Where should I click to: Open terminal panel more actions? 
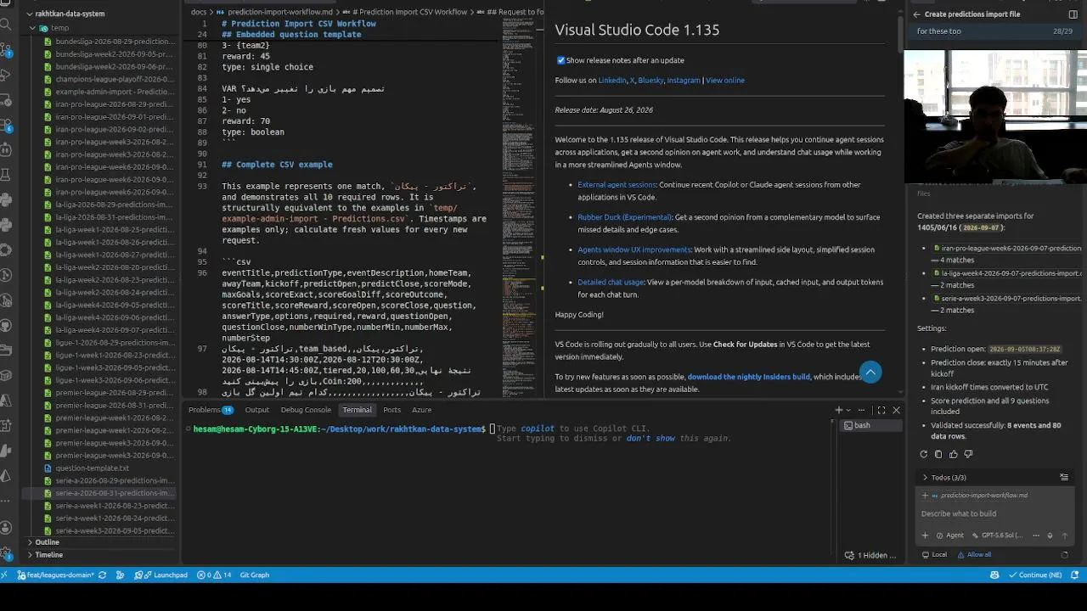[x=861, y=410]
